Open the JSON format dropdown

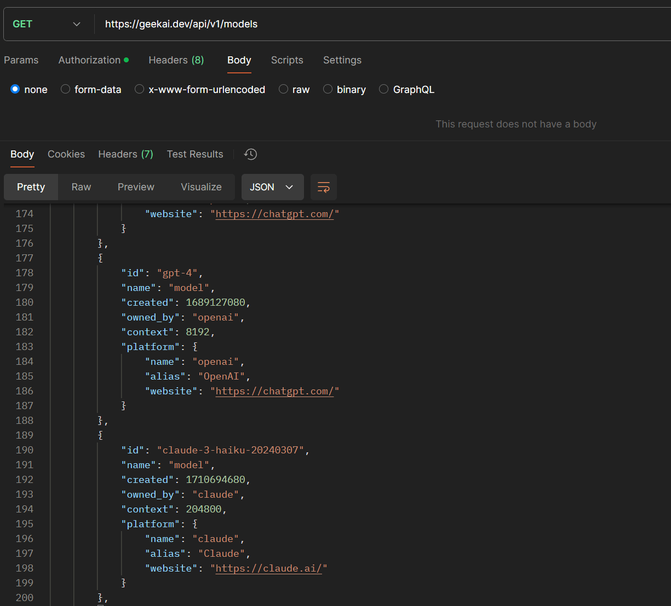273,187
